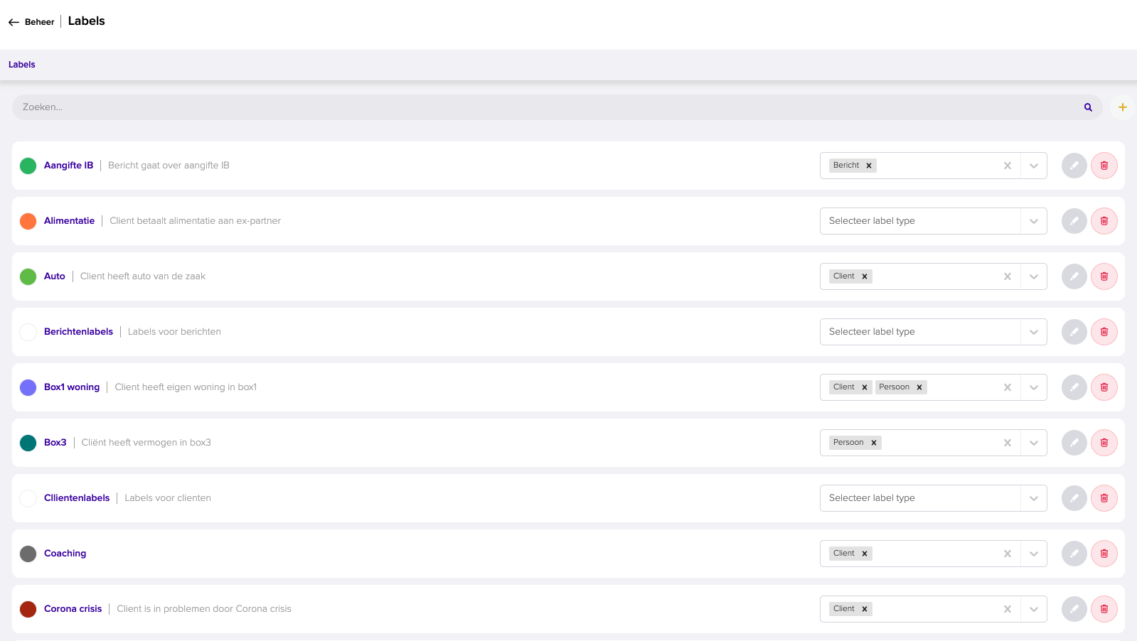
Task: Clear all label types for Coaching
Action: click(x=1008, y=554)
